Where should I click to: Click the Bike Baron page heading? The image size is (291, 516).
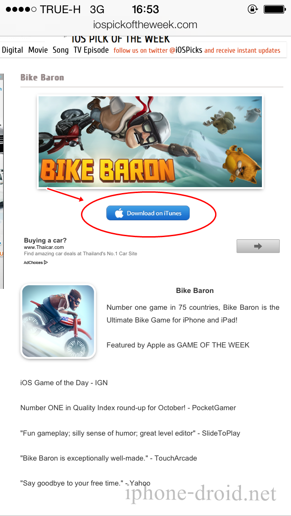click(42, 78)
